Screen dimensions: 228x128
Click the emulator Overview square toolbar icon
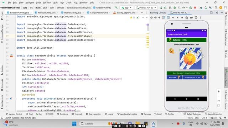[182, 17]
